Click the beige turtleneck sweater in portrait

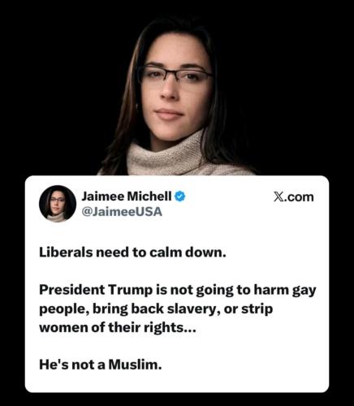179,157
